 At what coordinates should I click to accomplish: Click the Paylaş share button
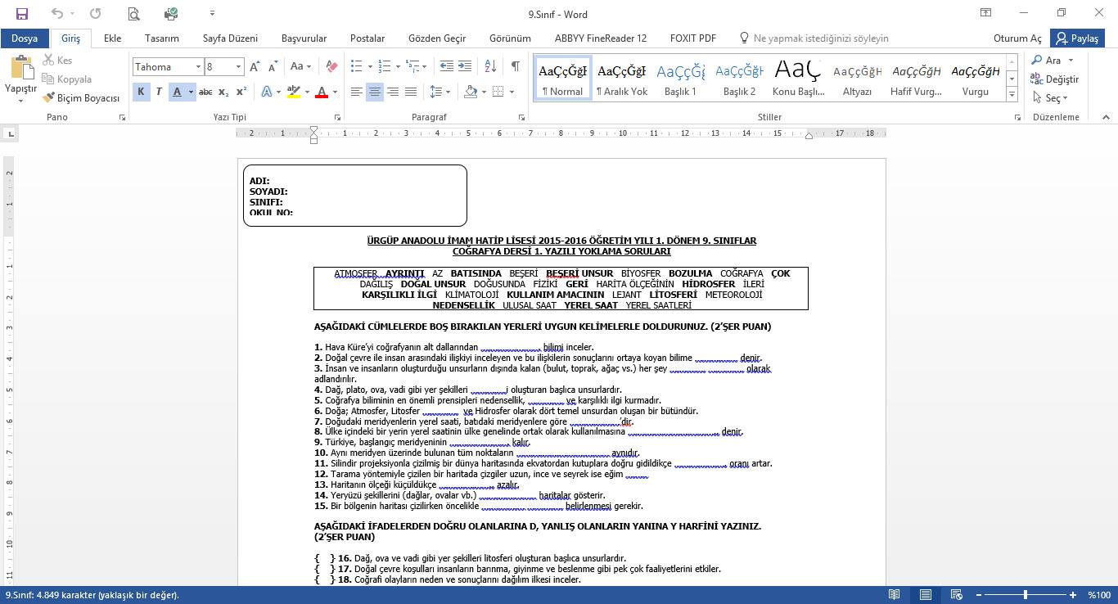pyautogui.click(x=1078, y=38)
